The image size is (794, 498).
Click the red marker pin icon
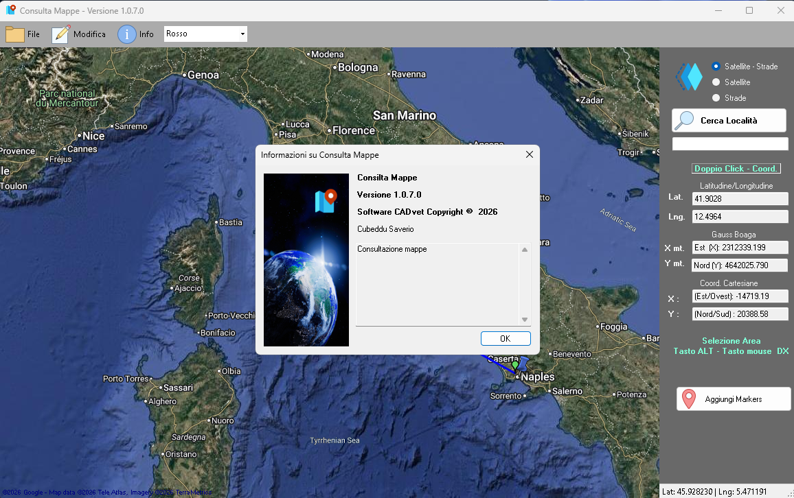(x=689, y=399)
